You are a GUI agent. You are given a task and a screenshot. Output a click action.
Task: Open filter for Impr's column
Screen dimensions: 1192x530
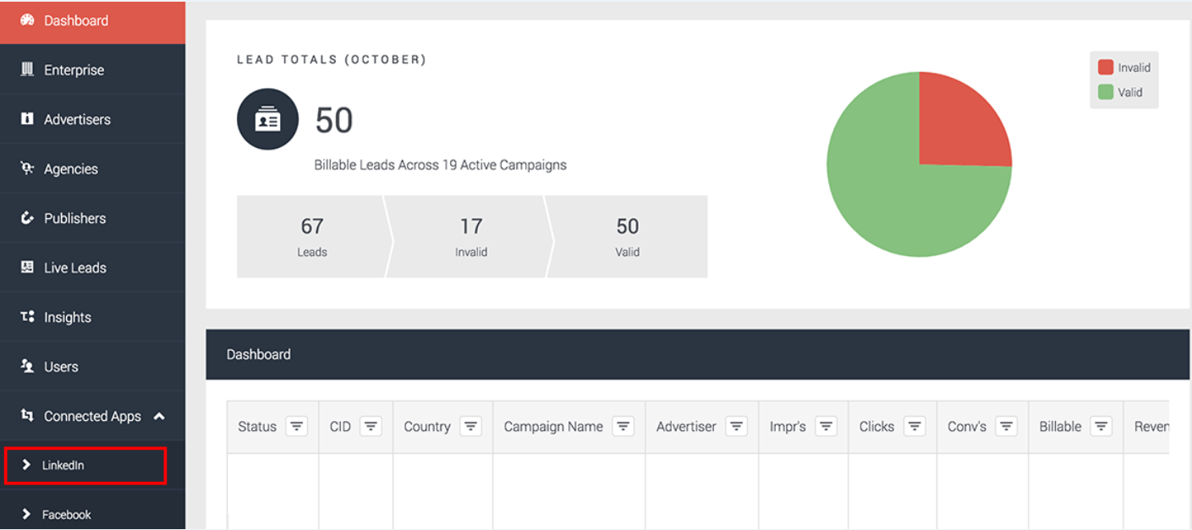(827, 427)
